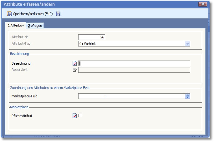The width and height of the screenshot is (214, 142).
Task: Click the notepad icon beside Reserviert field
Action: [74, 70]
